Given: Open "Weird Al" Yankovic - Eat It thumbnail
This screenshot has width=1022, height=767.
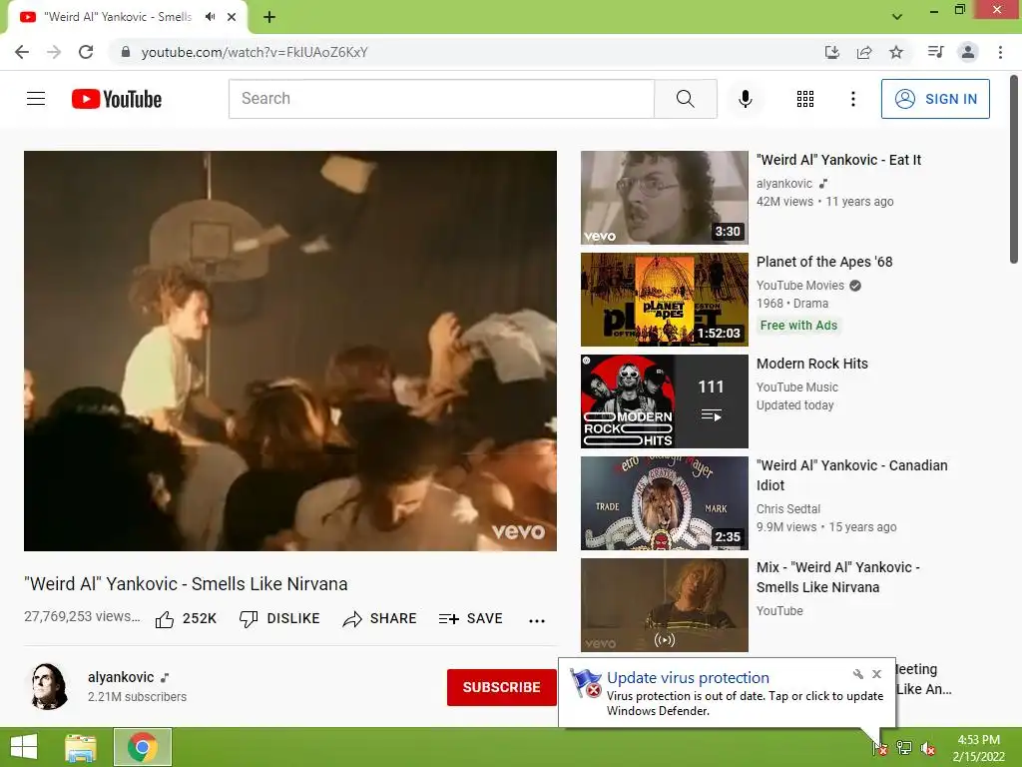Looking at the screenshot, I should tap(664, 198).
